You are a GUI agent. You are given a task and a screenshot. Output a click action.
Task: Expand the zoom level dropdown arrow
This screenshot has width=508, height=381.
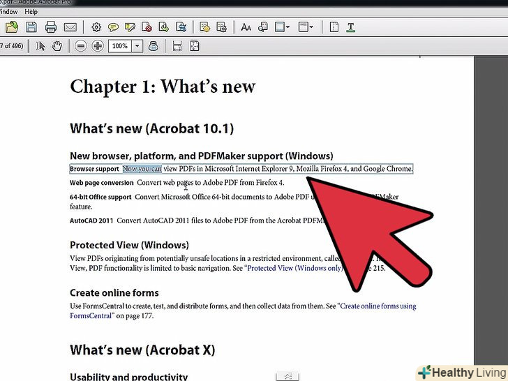(x=137, y=46)
